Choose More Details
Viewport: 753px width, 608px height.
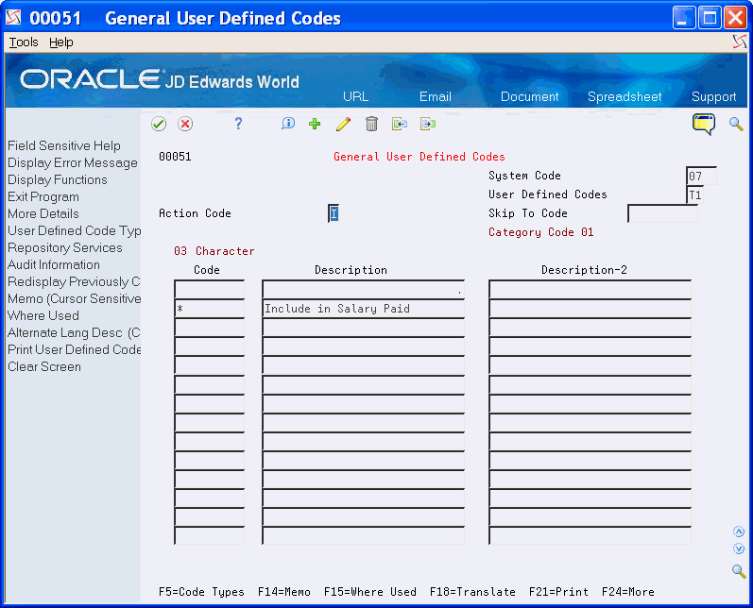click(43, 213)
